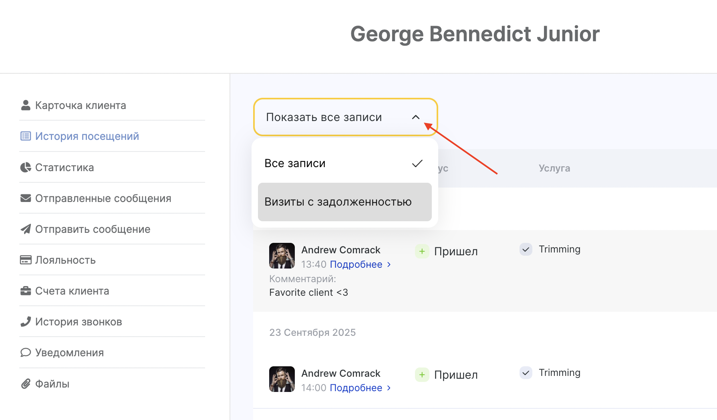Open Подробнее link for the 13:40 visit
Screen dimensions: 717x420
356,265
